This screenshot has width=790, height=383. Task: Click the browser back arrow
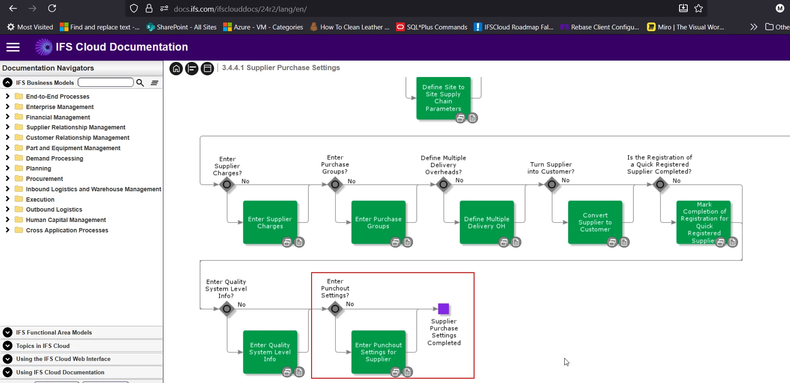[13, 8]
